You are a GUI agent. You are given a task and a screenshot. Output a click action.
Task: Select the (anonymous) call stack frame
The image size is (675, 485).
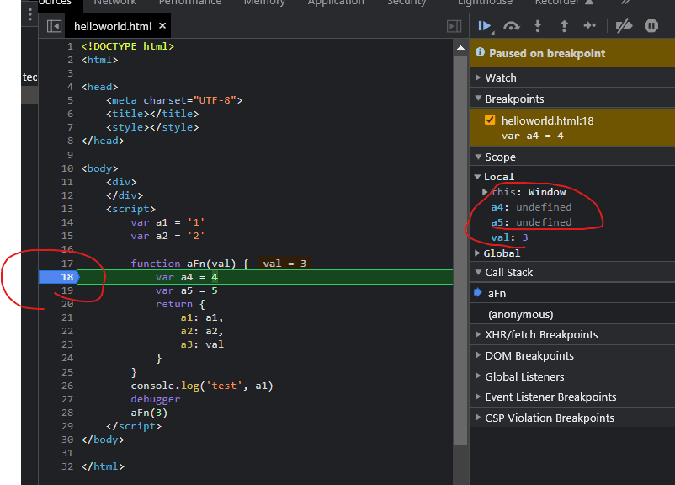(520, 314)
